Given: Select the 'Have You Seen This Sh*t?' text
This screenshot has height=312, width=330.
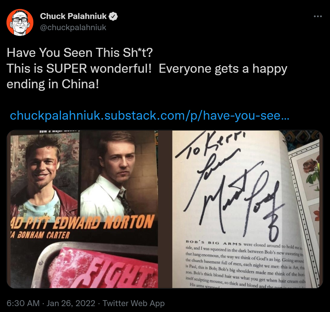Looking at the screenshot, I should (x=80, y=53).
